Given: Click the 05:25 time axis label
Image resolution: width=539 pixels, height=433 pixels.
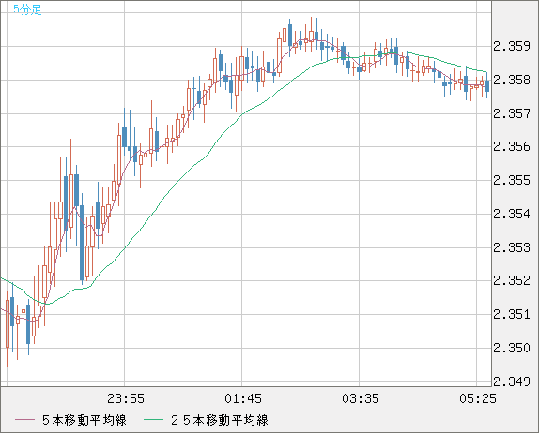Looking at the screenshot, I should [x=478, y=398].
